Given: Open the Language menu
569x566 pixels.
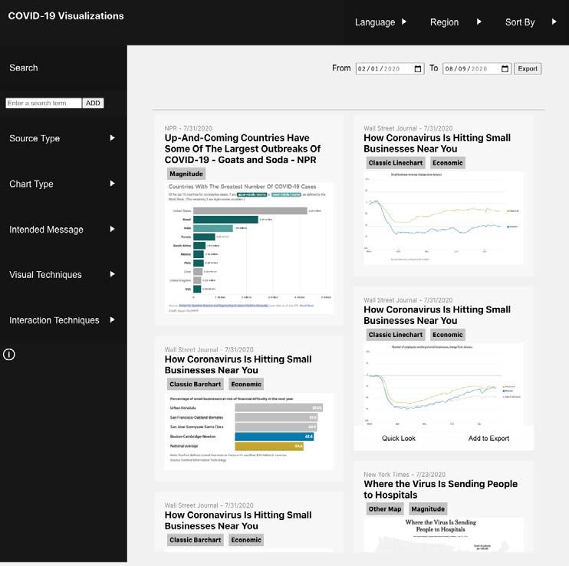Looking at the screenshot, I should tap(375, 22).
